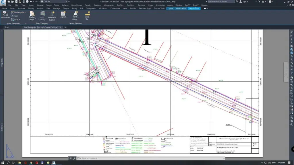Viewport: 294px width, 165px height.
Task: Switch to the Home ribbon tab
Action: 5,8
